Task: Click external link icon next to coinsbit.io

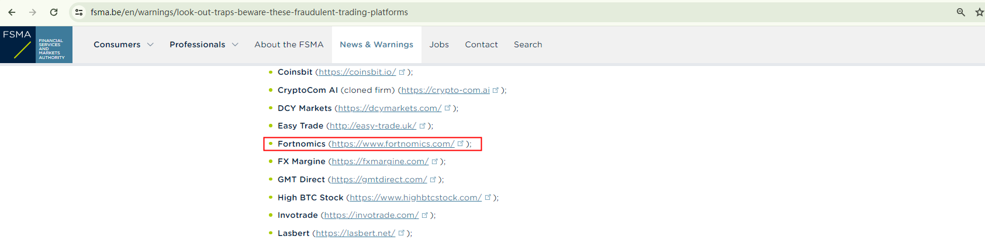Action: tap(402, 72)
